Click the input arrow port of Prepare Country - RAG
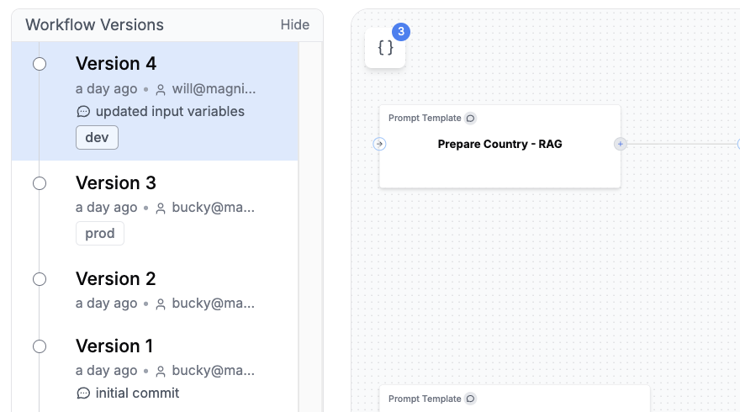Image resolution: width=740 pixels, height=412 pixels. click(x=379, y=144)
